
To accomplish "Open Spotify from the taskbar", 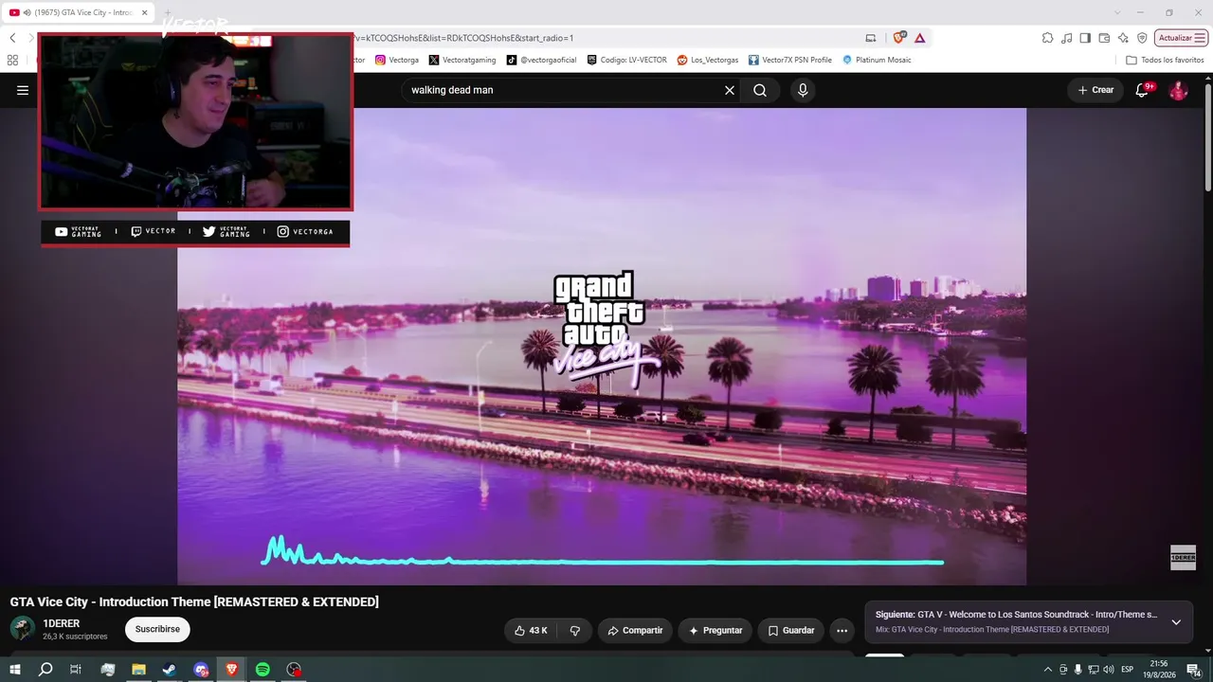I will [x=263, y=669].
